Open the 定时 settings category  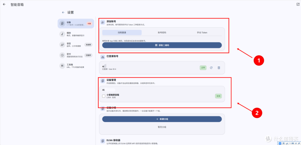(76, 55)
